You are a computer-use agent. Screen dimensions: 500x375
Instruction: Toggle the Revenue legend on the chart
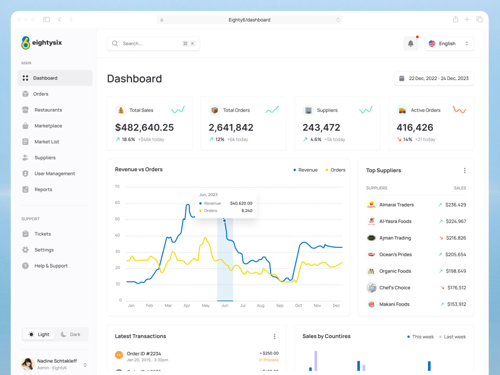click(305, 170)
